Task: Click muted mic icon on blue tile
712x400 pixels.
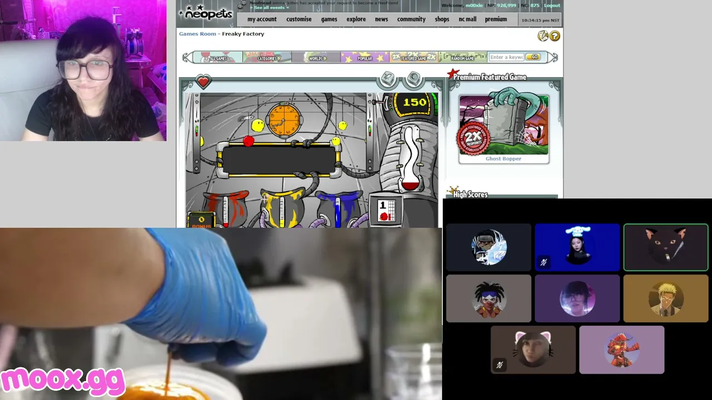Action: 544,262
